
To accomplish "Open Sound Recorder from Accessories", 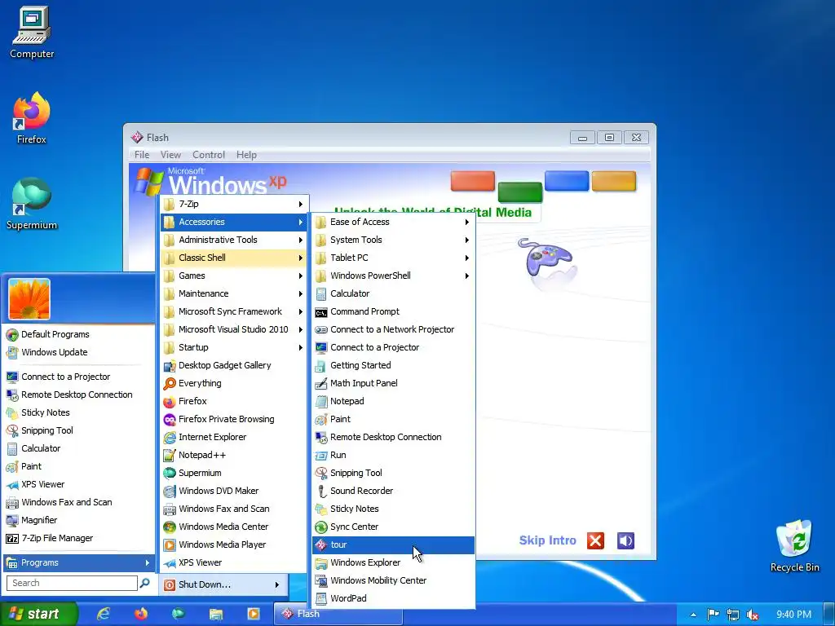I will (393, 491).
